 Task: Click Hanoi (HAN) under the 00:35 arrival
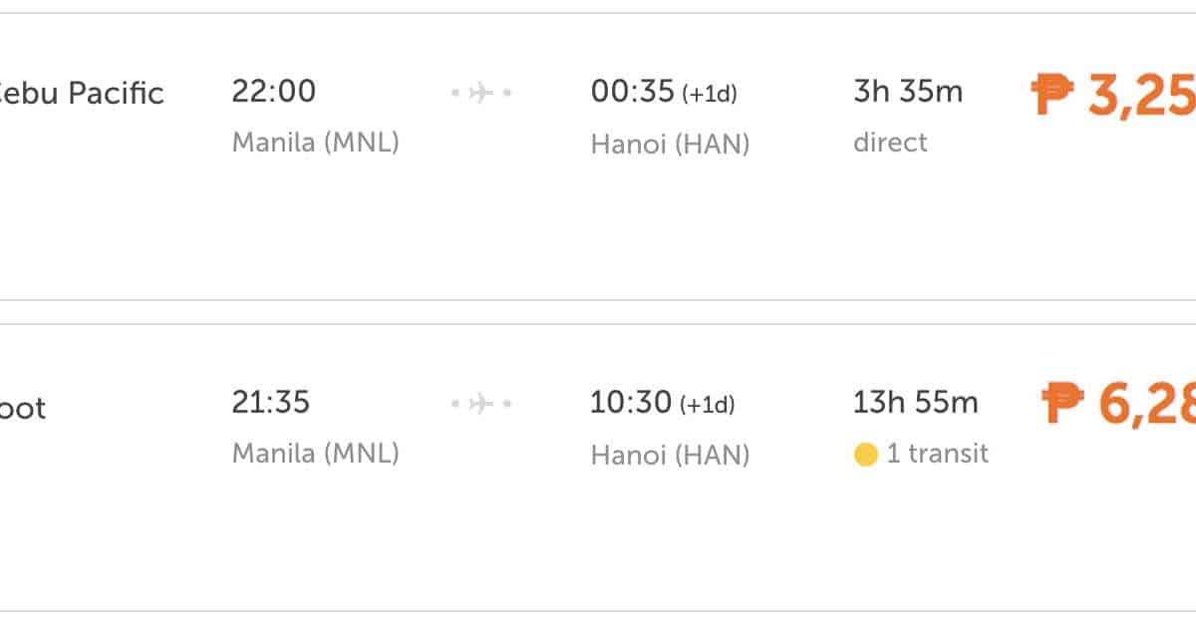click(670, 145)
